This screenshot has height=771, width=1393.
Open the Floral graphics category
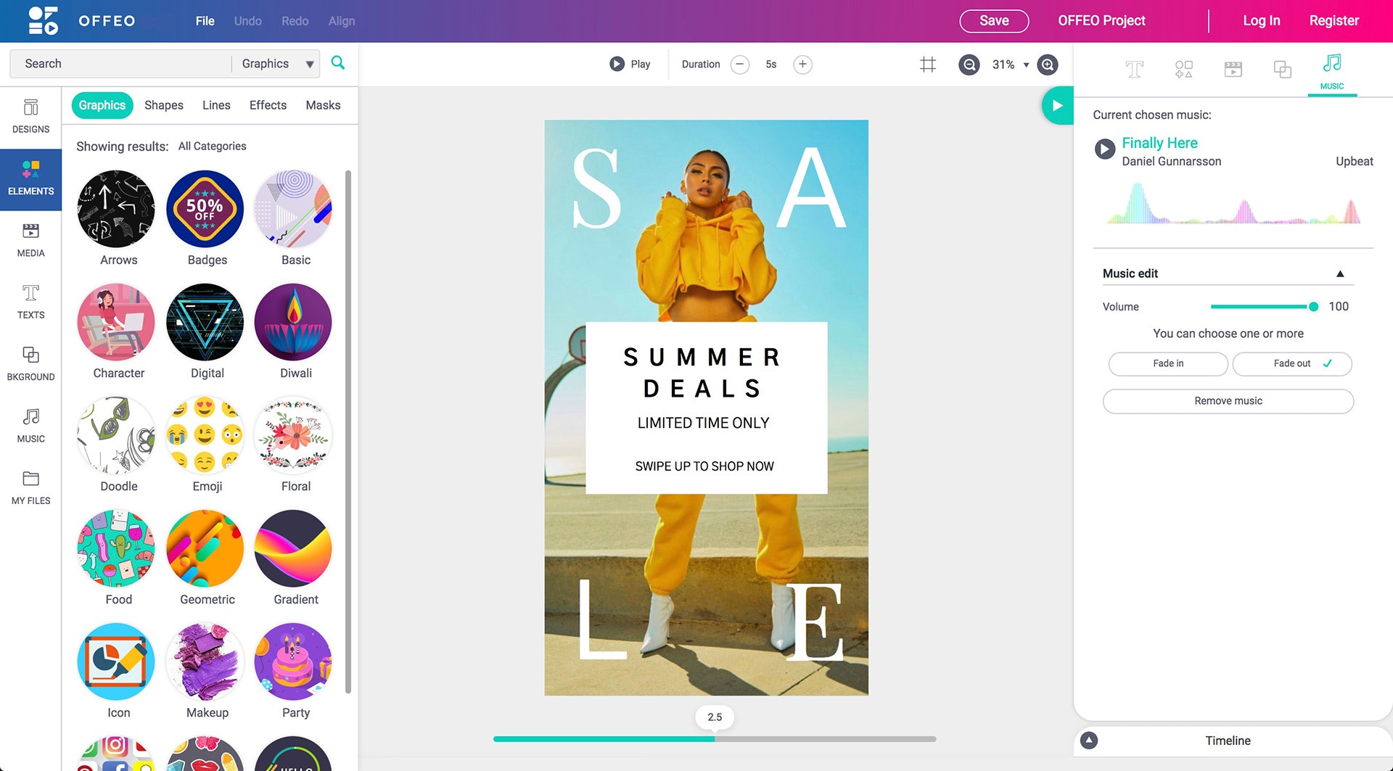point(295,445)
